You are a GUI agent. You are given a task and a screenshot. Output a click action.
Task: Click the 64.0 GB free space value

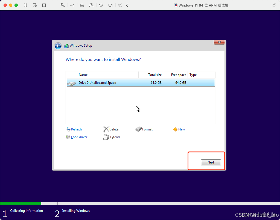(181, 83)
